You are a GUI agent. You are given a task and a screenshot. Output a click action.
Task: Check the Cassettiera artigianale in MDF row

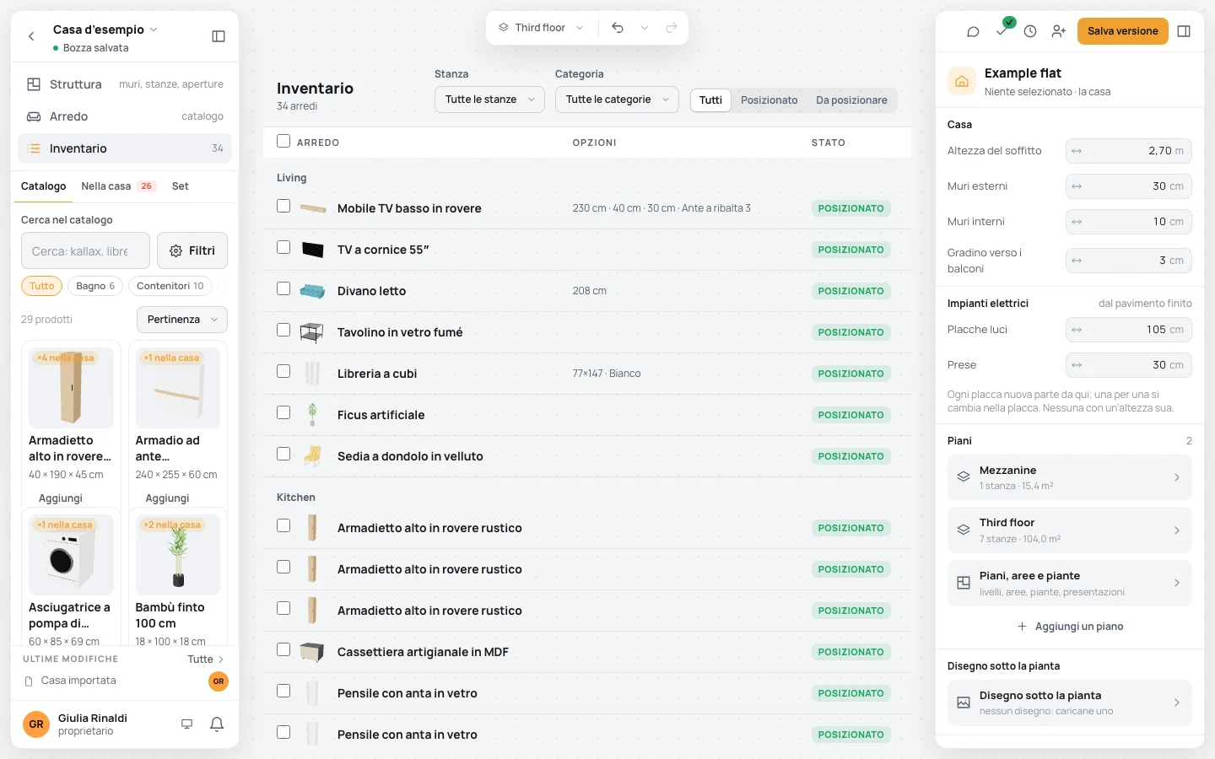coord(283,649)
